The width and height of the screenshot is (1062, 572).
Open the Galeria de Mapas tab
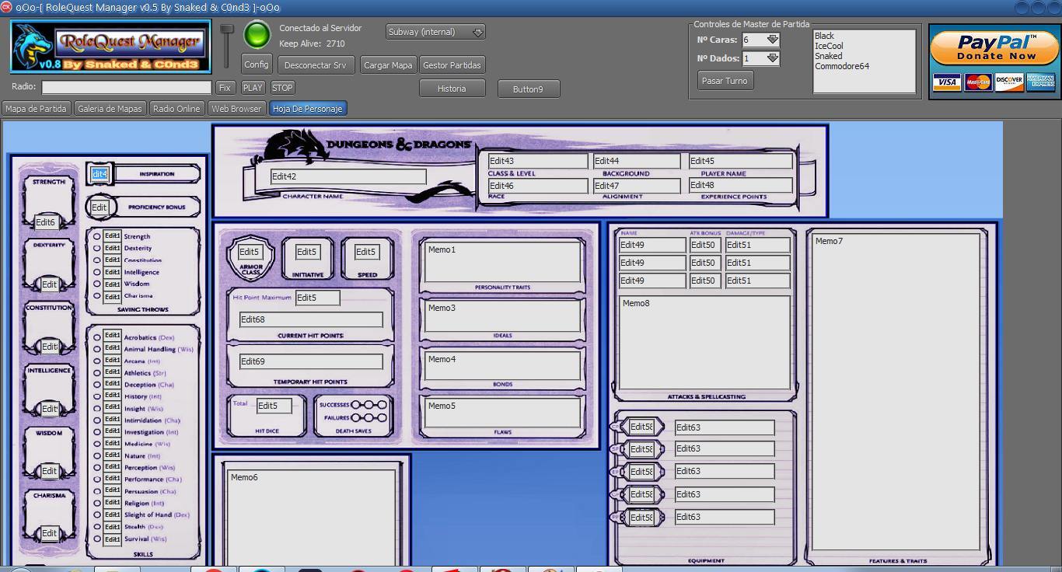coord(110,109)
